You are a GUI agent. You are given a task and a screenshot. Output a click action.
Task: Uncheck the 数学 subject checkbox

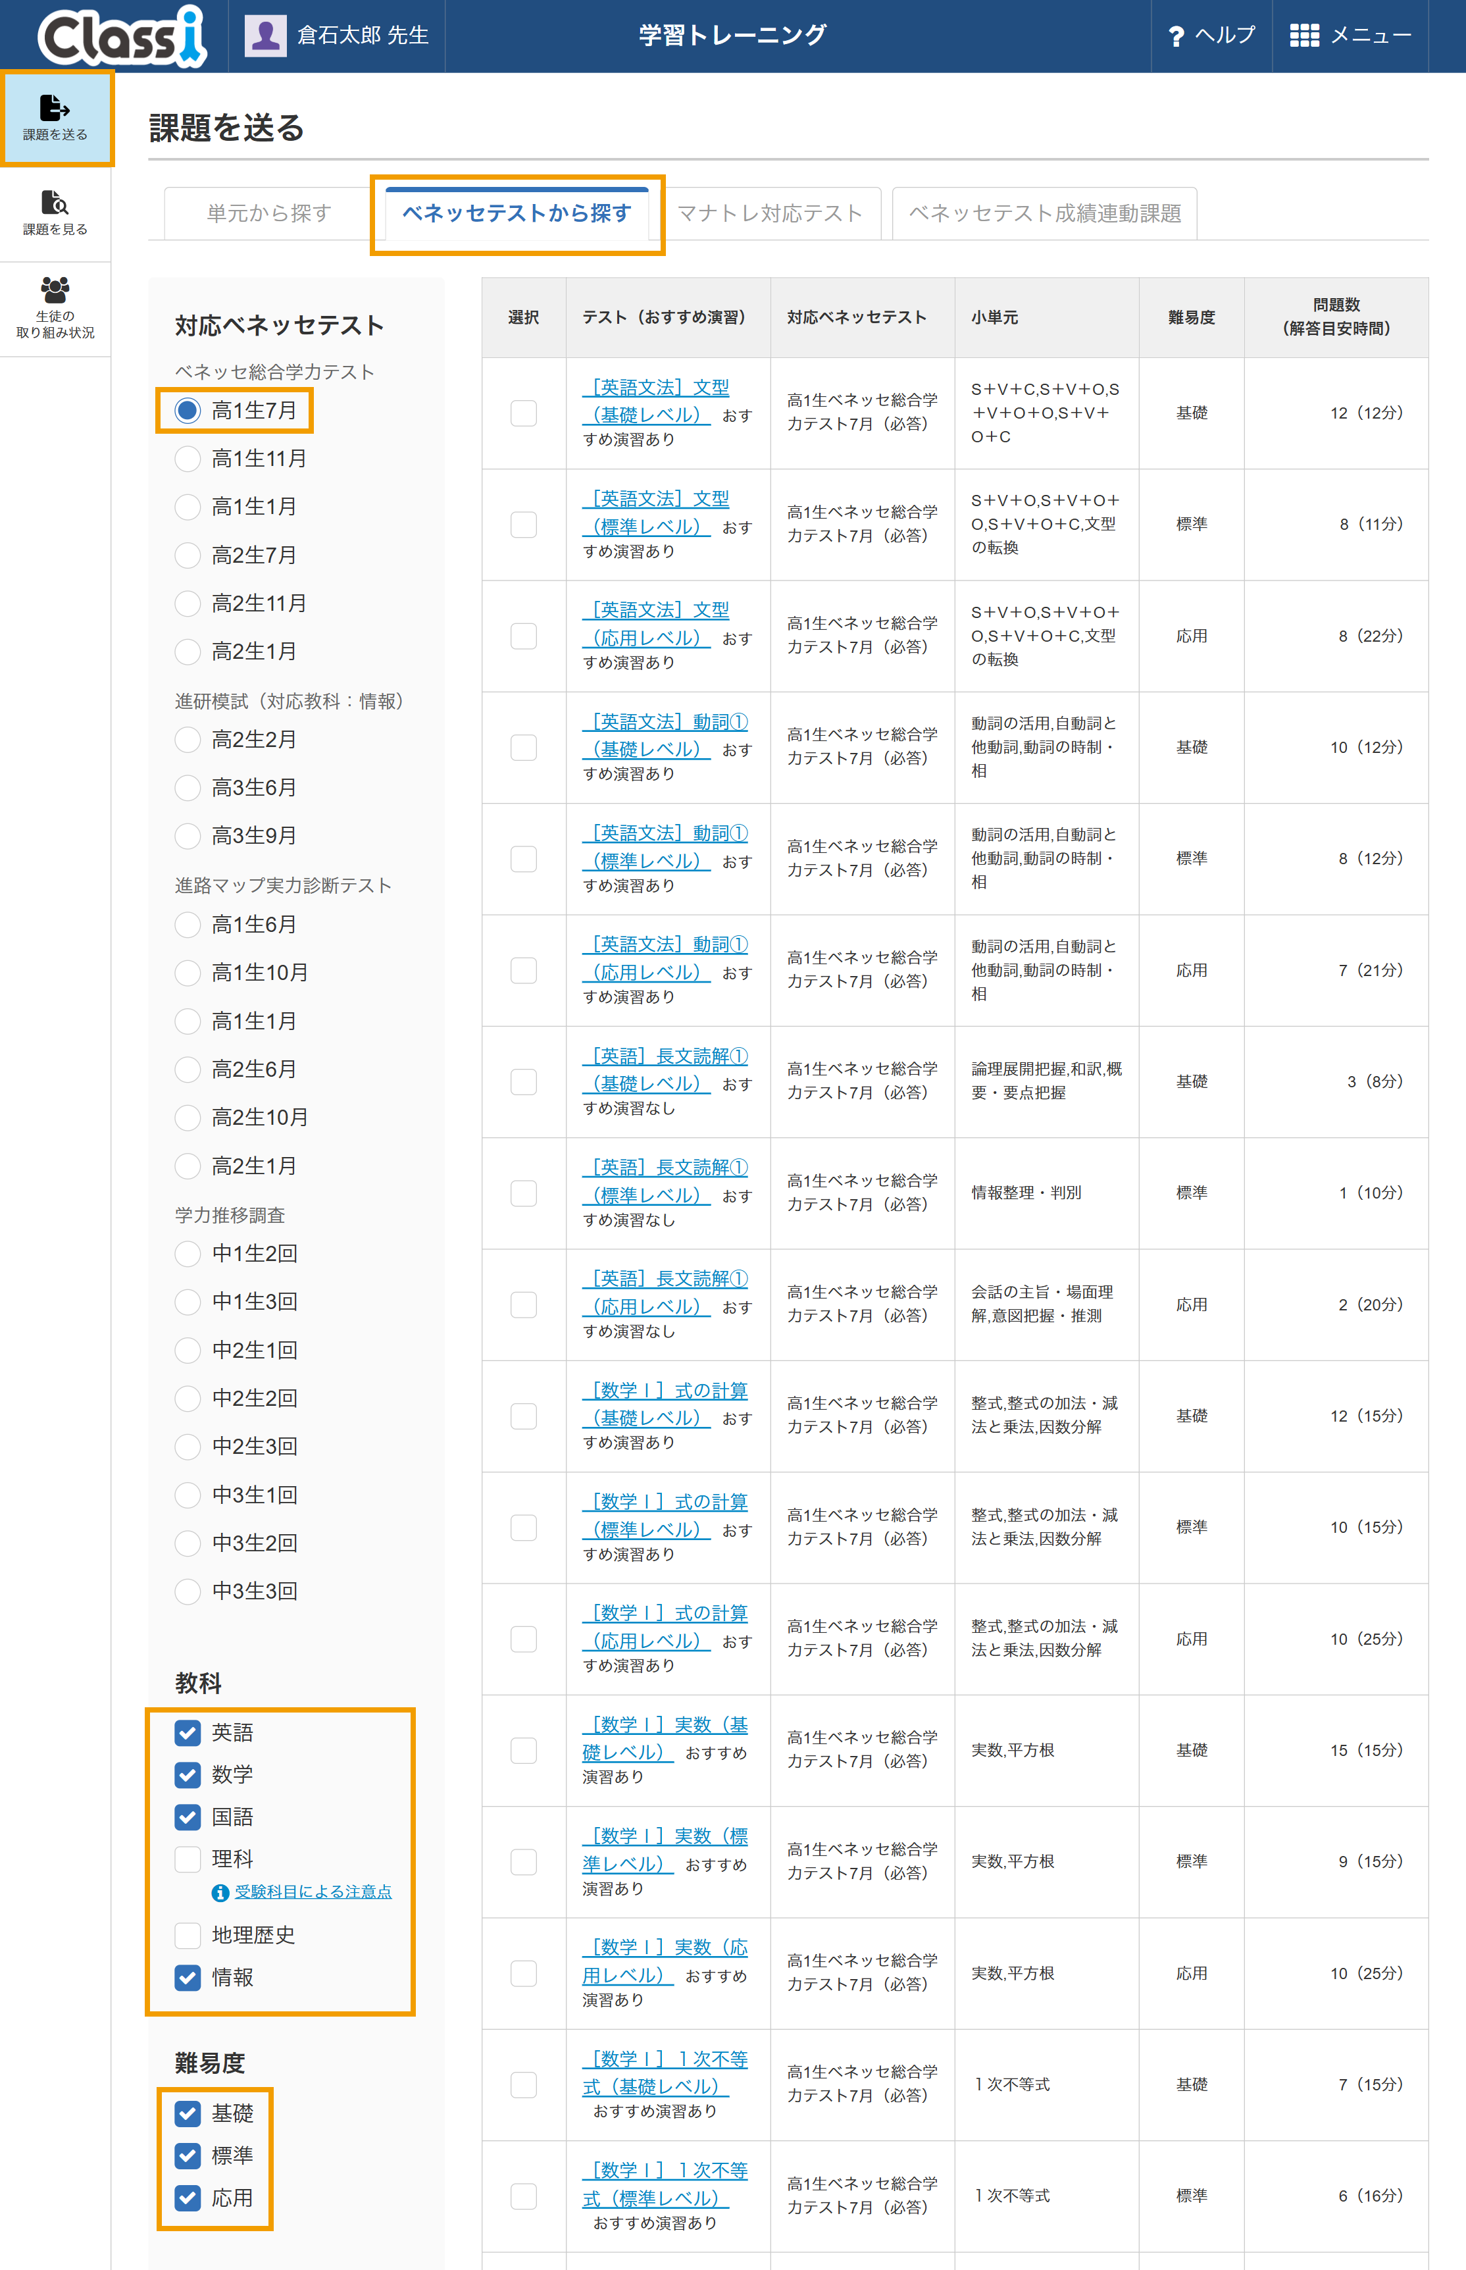pos(188,1775)
